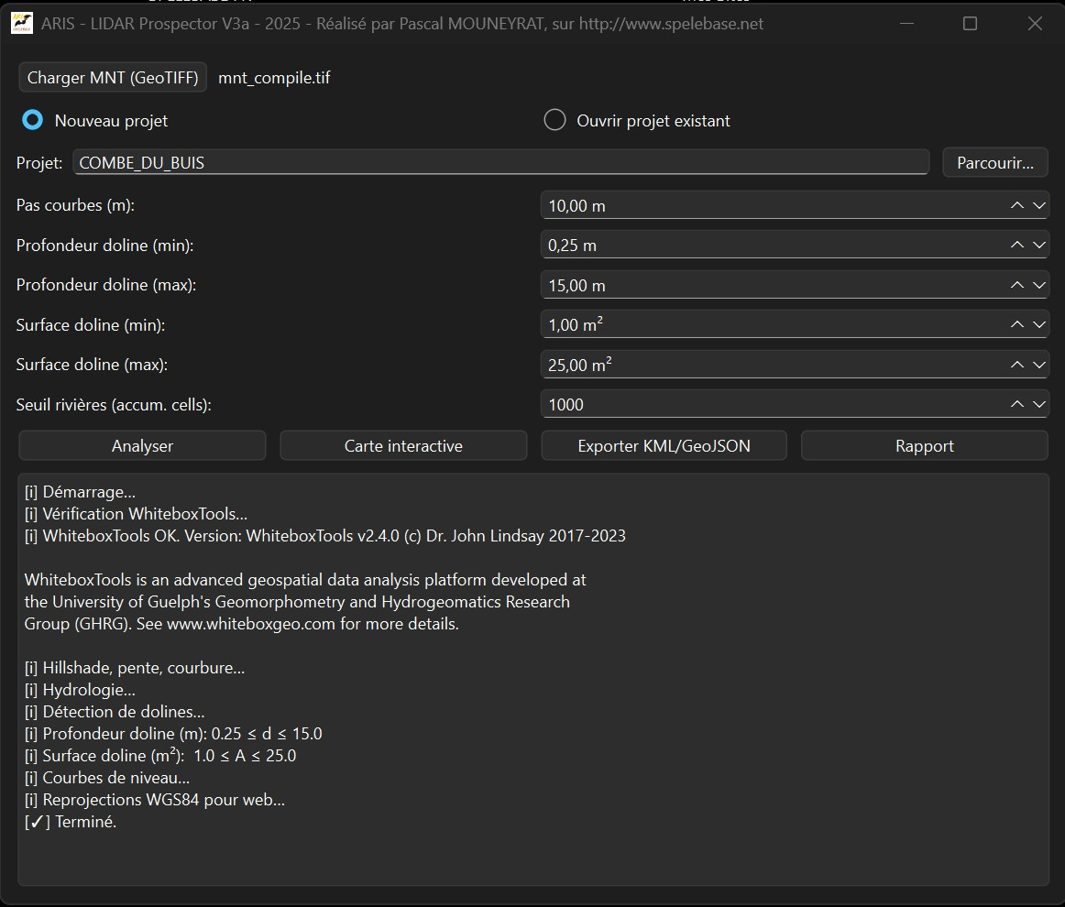Increase Surface doline min with up arrow
This screenshot has width=1065, height=907.
pyautogui.click(x=1016, y=325)
